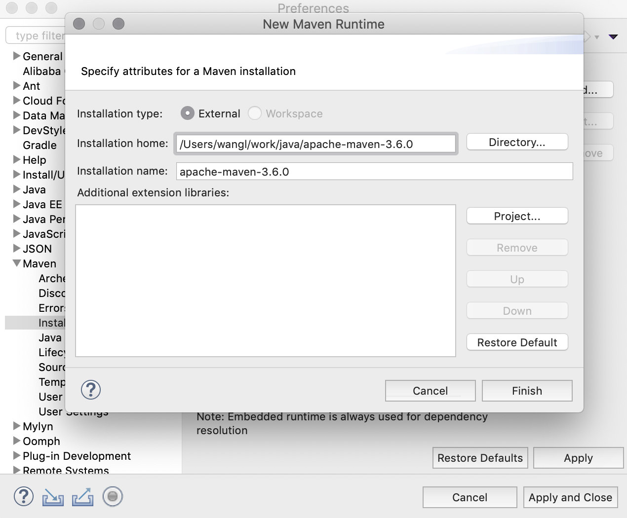Viewport: 627px width, 518px height.
Task: Click the Installation name text field
Action: [x=374, y=172]
